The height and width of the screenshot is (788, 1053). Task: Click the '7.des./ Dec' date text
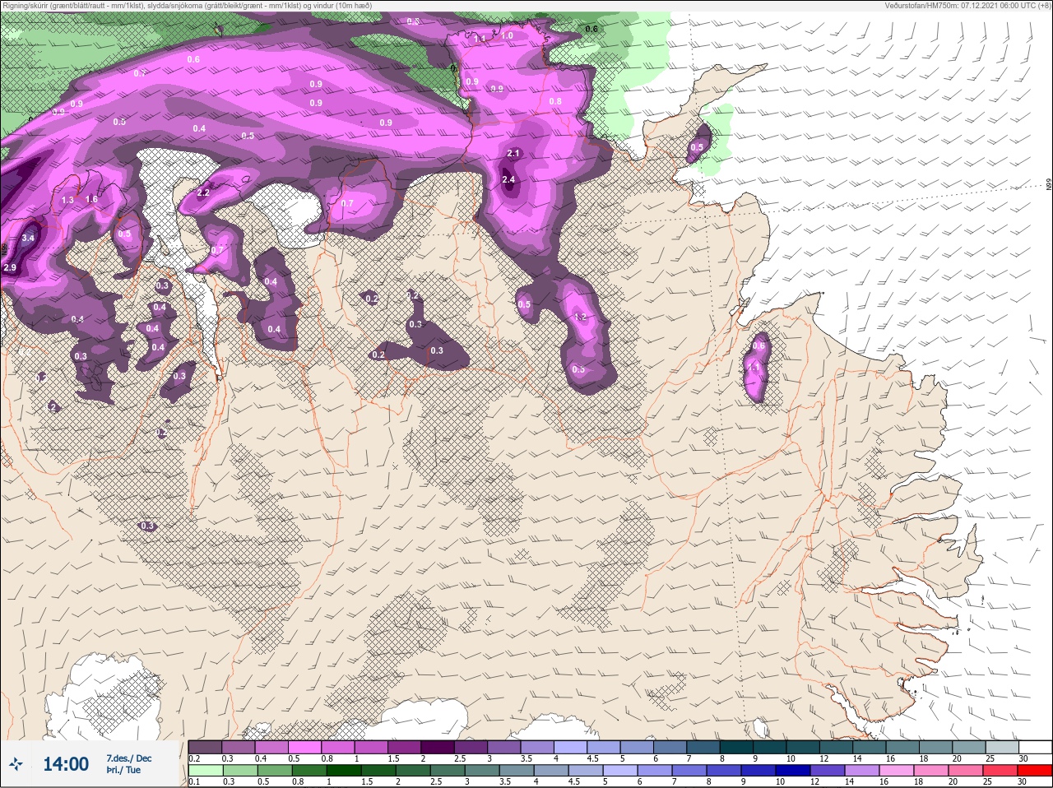coord(128,758)
